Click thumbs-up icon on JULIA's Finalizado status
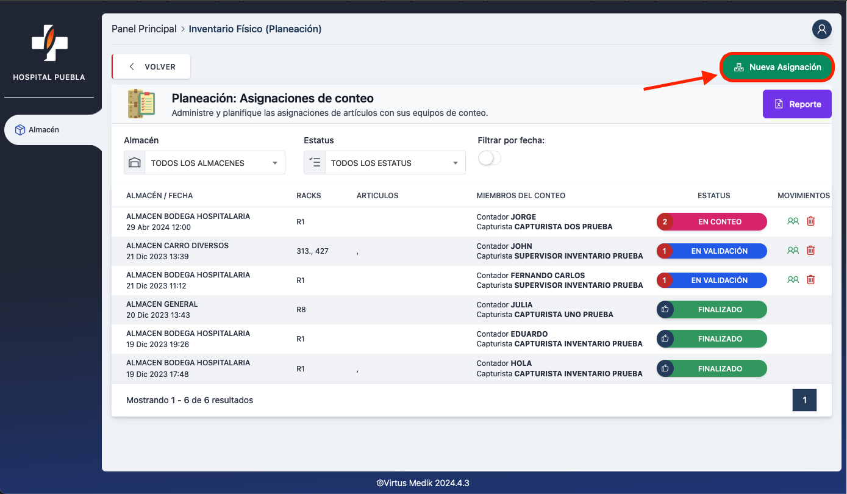This screenshot has width=847, height=494. tap(665, 310)
